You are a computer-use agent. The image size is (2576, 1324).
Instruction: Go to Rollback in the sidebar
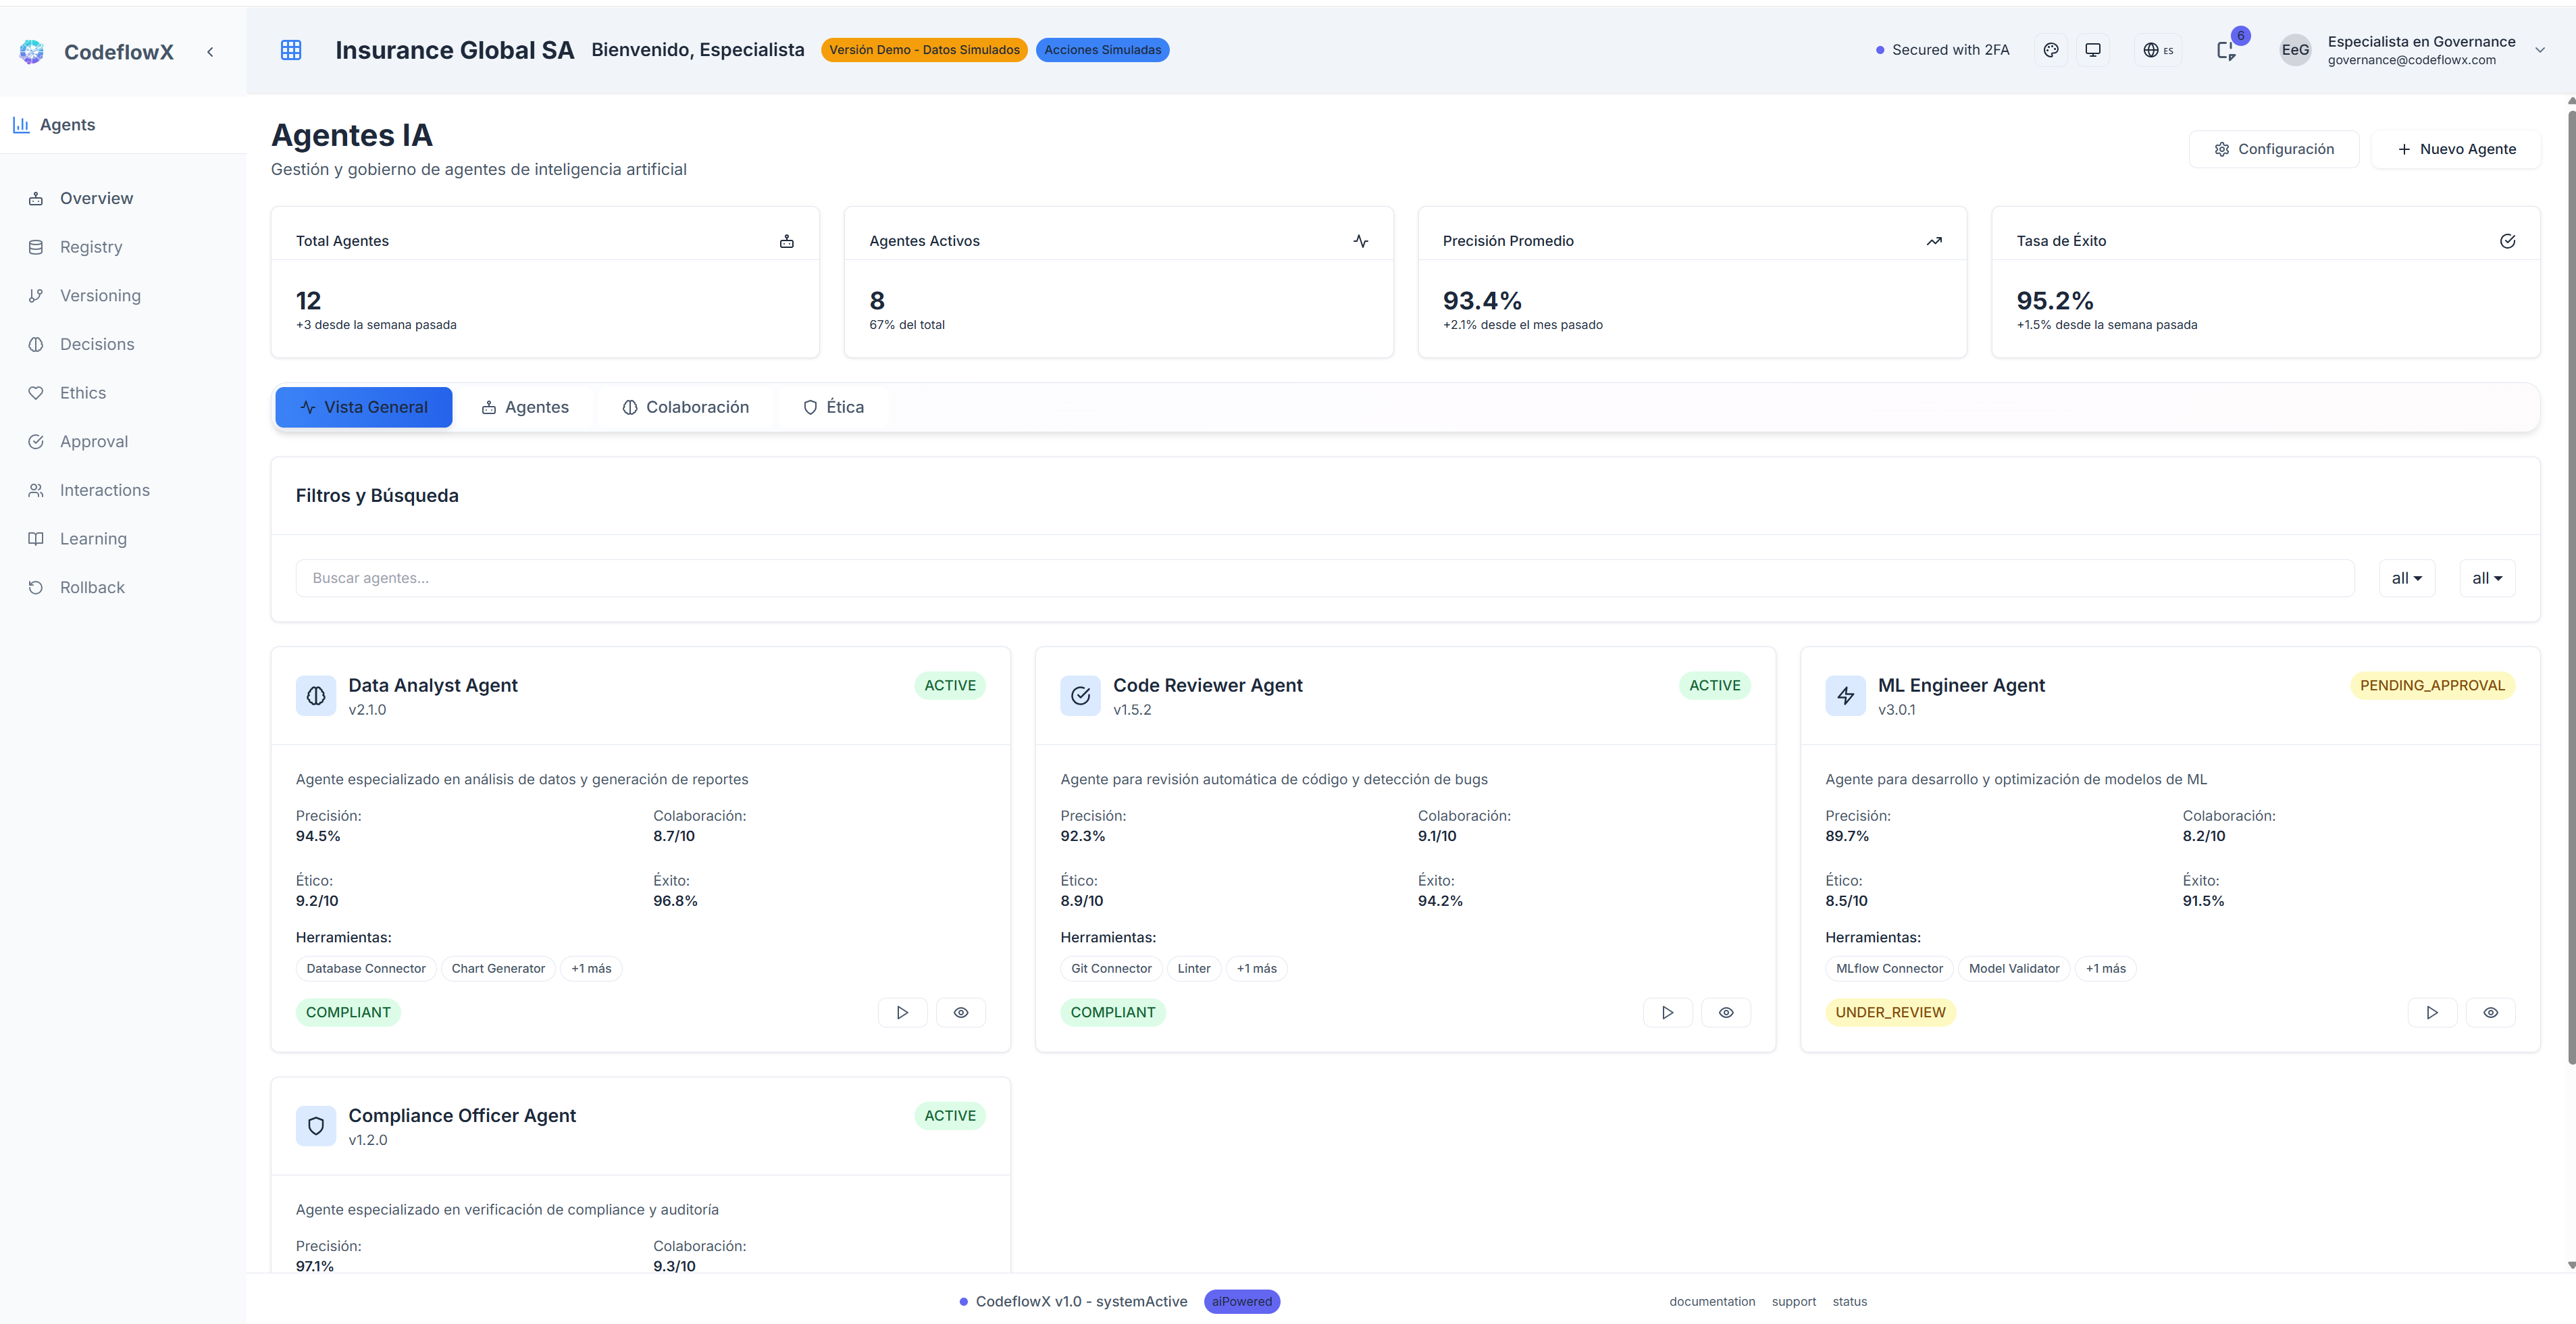(91, 587)
